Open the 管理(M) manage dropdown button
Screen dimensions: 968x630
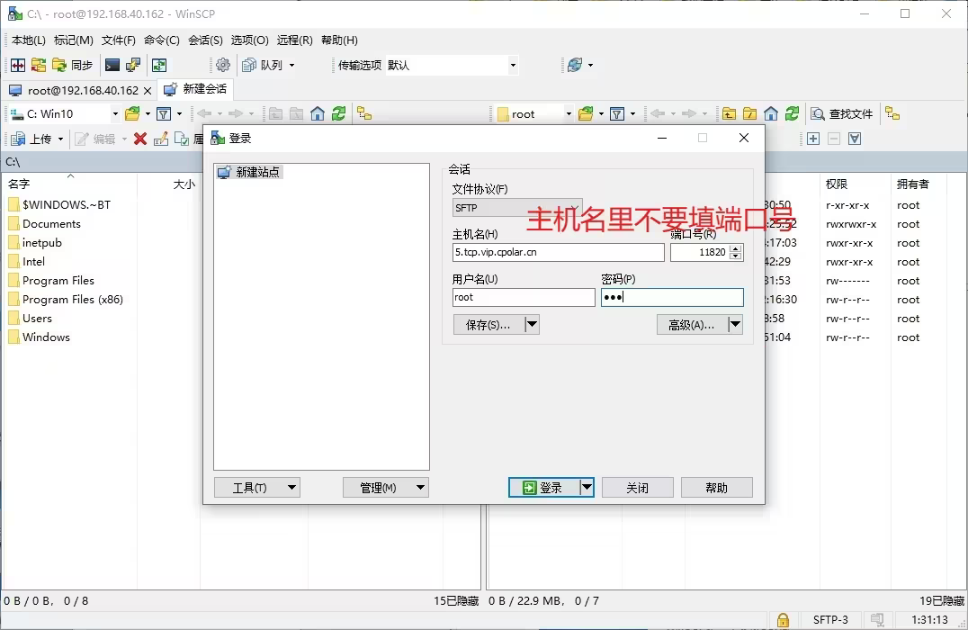pyautogui.click(x=386, y=487)
